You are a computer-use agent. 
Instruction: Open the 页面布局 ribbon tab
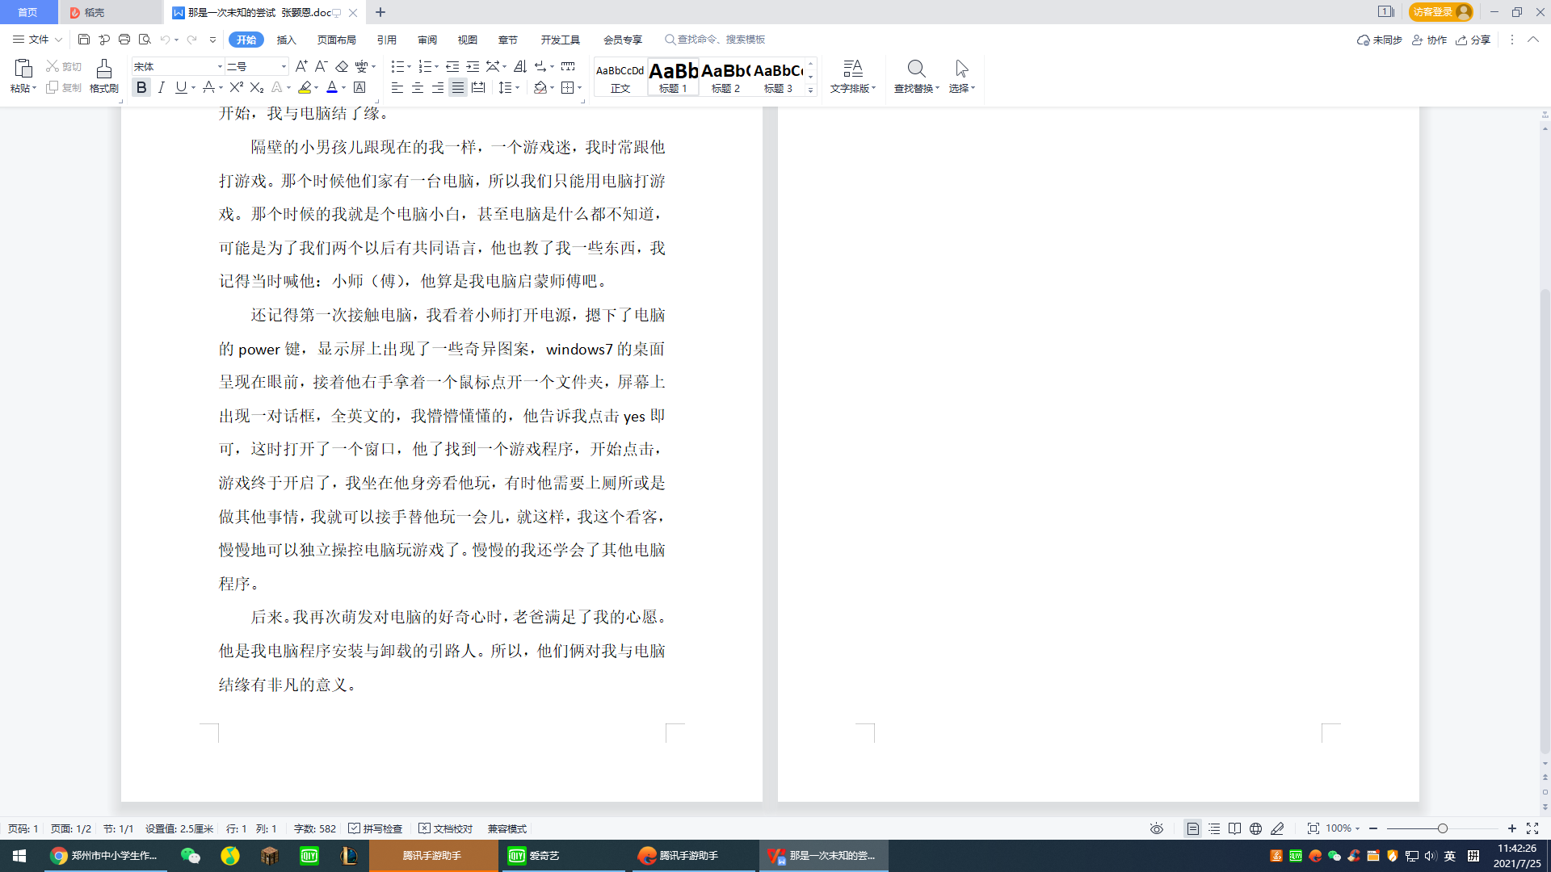tap(336, 40)
